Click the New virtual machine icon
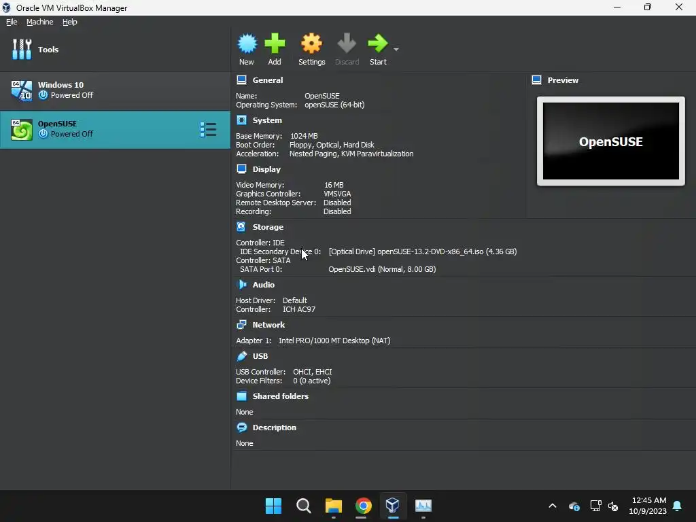 [x=247, y=43]
